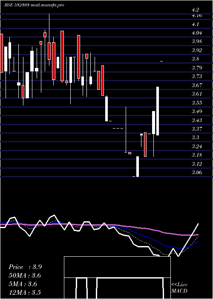Screen dimensions: 213x299
Task: Click the 3.67 price axis label
Action: (197, 85)
